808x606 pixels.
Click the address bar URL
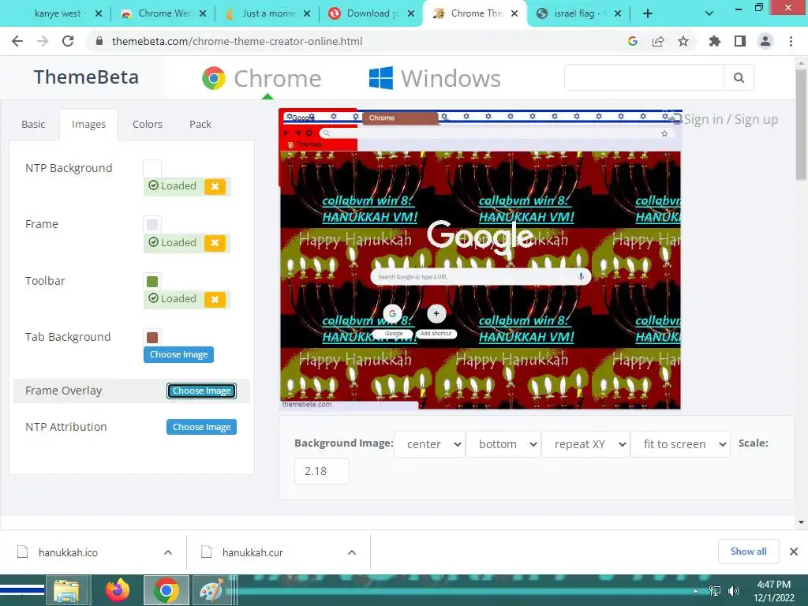[237, 41]
